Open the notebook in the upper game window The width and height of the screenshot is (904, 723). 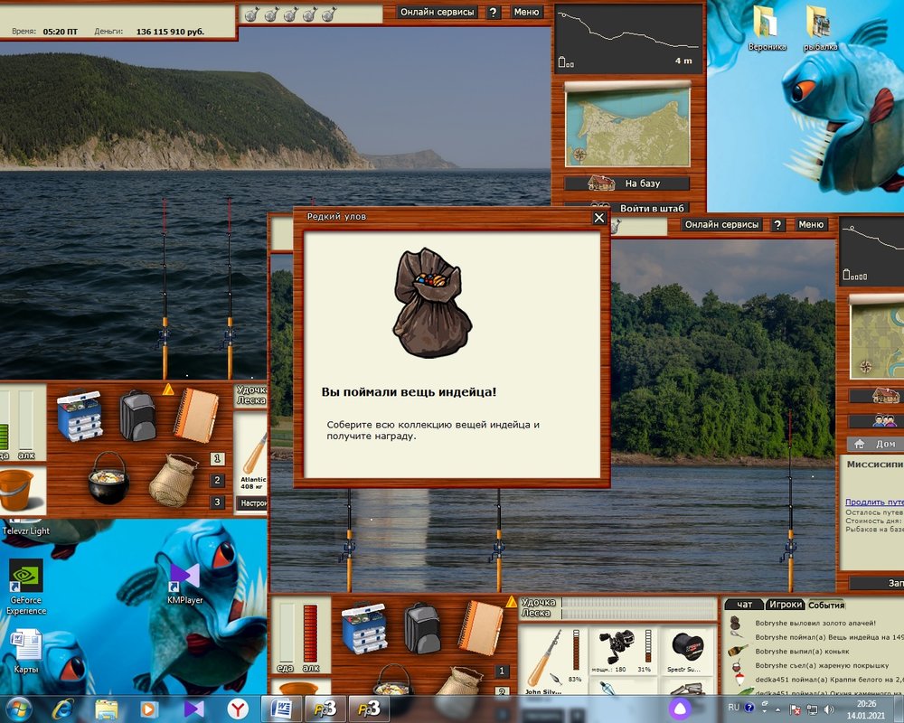(196, 415)
